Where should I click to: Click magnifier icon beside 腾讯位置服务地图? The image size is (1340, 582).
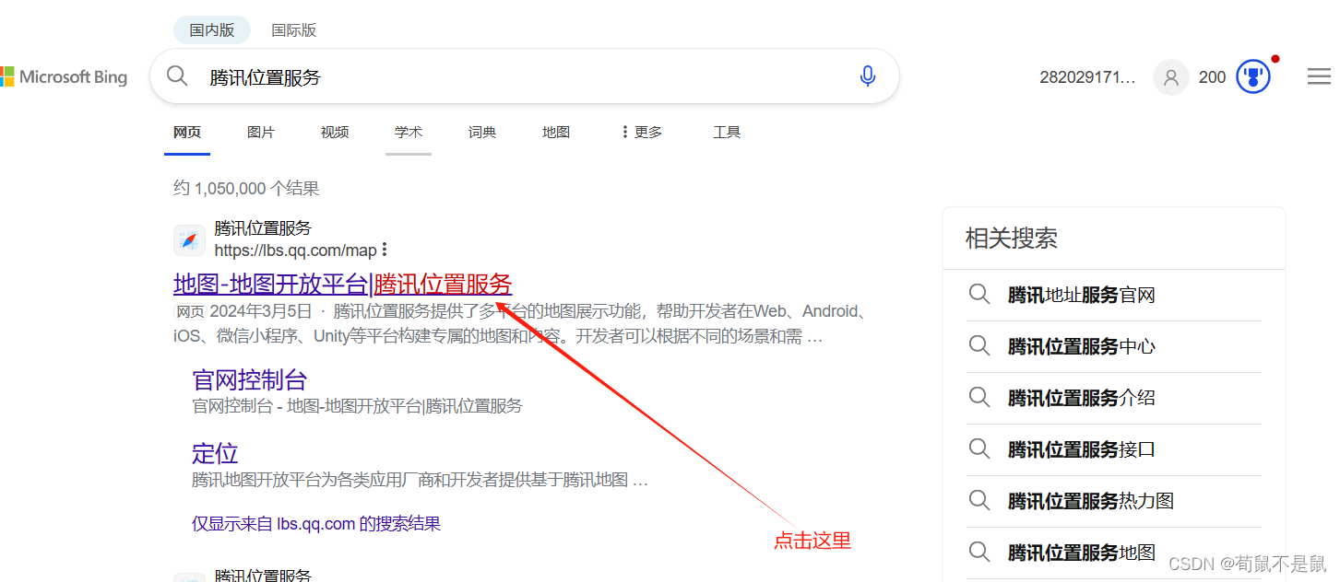[979, 553]
